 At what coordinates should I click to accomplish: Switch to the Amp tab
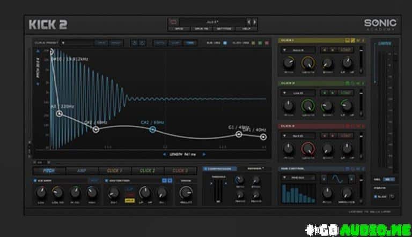point(82,171)
